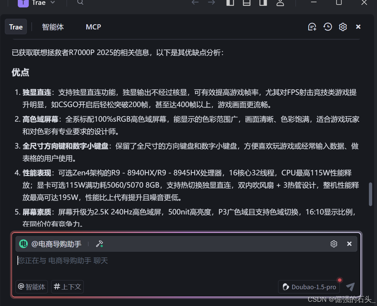Click the 独显直连 bold text

coord(37,92)
